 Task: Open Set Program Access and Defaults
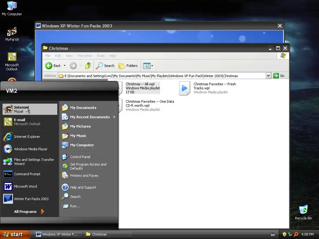[x=89, y=166]
